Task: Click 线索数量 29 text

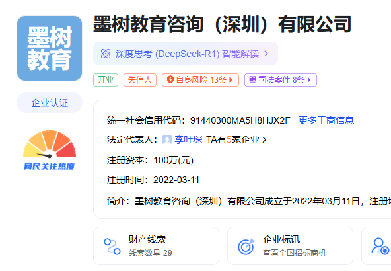Action: coord(151,252)
